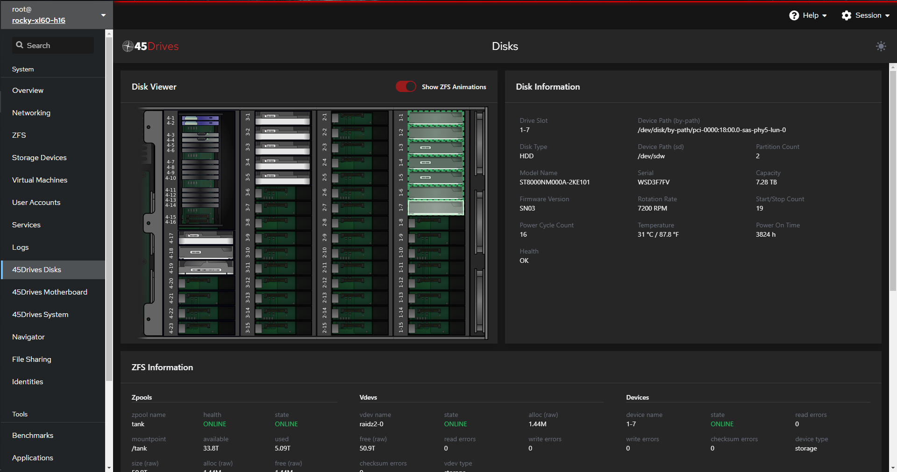
Task: Open Storage Devices in sidebar
Action: pos(53,158)
